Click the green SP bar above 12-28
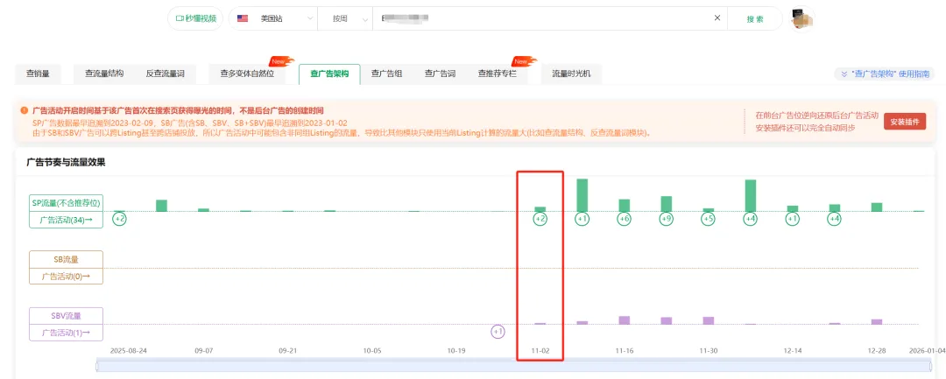The height and width of the screenshot is (379, 946). click(x=877, y=207)
